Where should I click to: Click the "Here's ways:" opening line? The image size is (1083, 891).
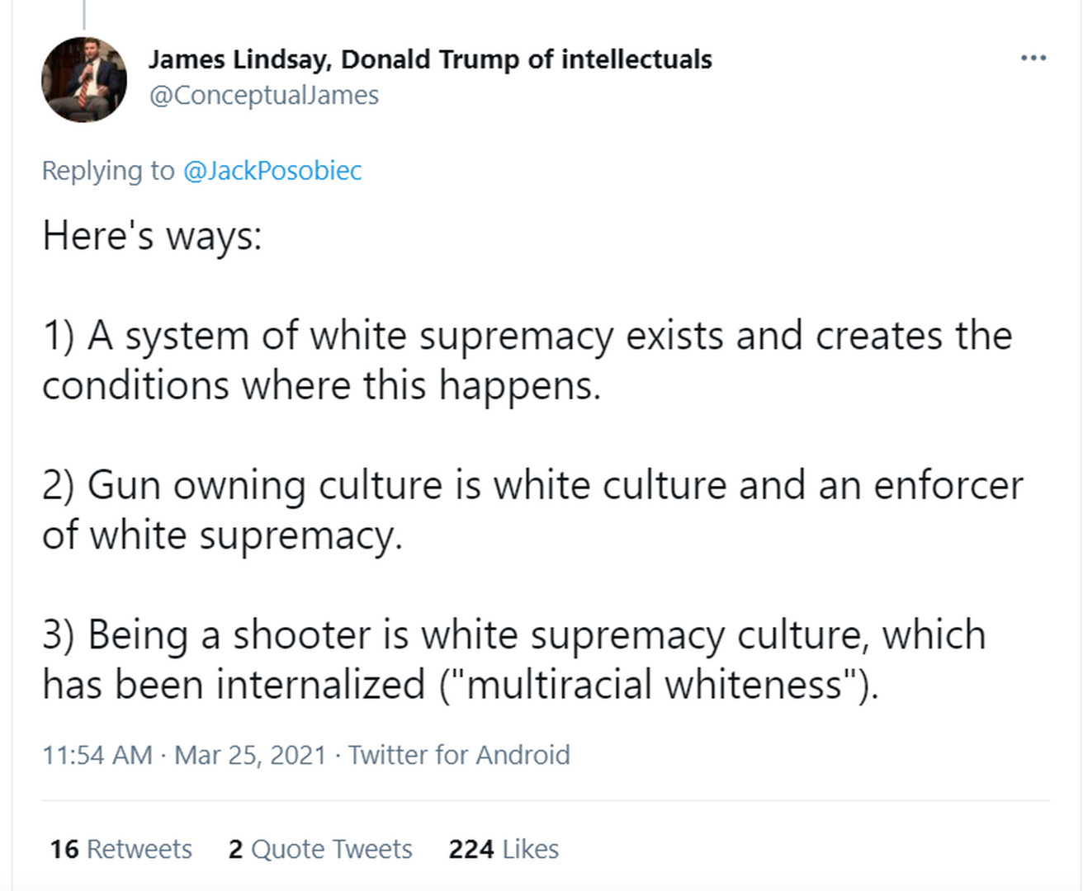pyautogui.click(x=152, y=236)
